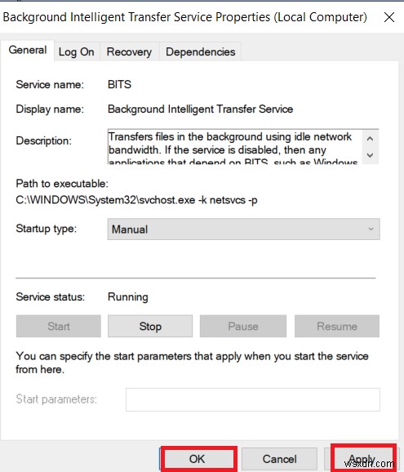Stop the running service

pyautogui.click(x=150, y=327)
